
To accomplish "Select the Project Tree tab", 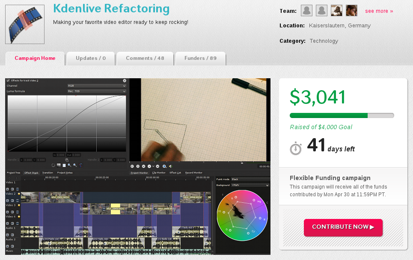I will [x=13, y=173].
